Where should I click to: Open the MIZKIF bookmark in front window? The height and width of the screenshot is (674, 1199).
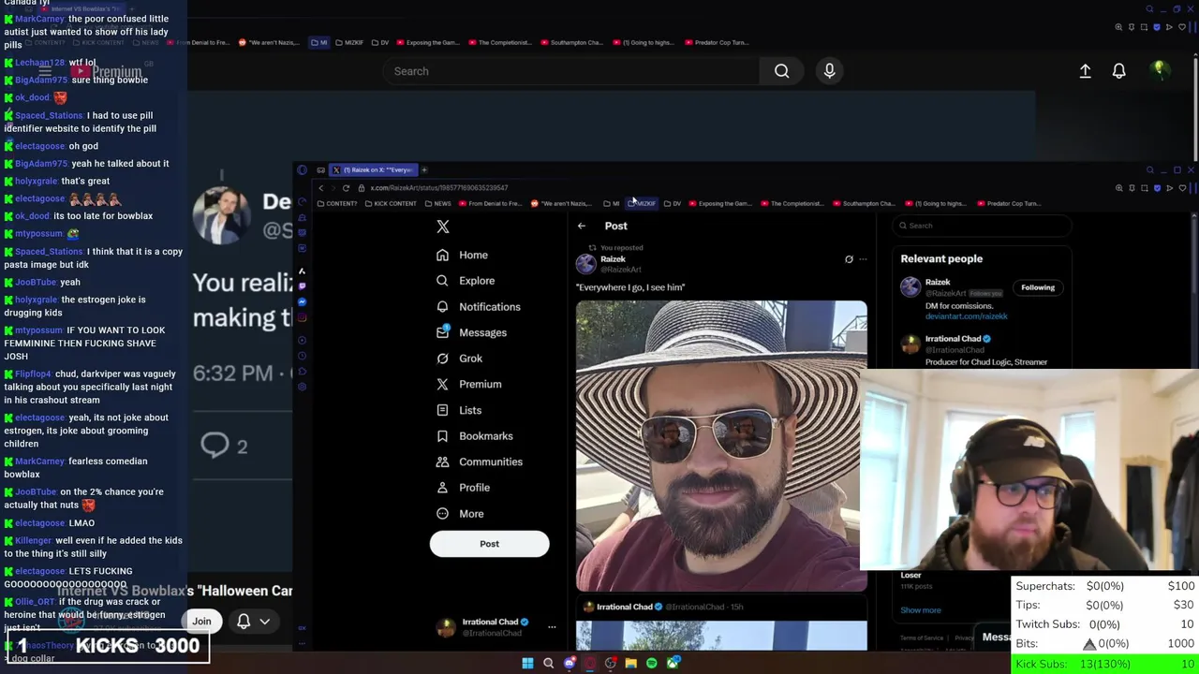643,203
